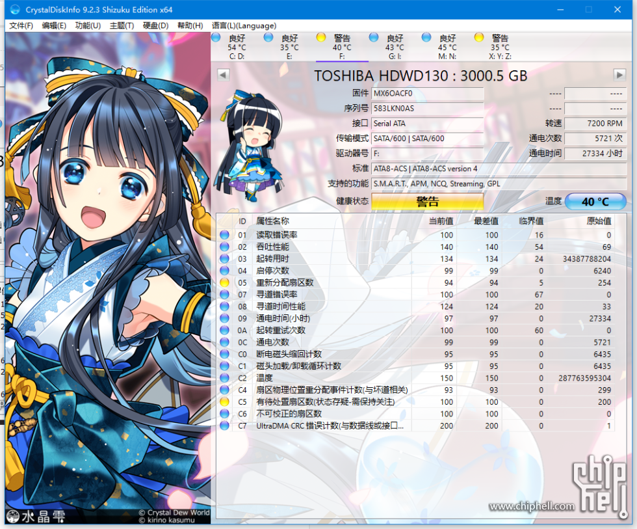Click the CrystalDiskInfo title bar app icon
Viewport: 637px width, 529px height.
tap(15, 9)
